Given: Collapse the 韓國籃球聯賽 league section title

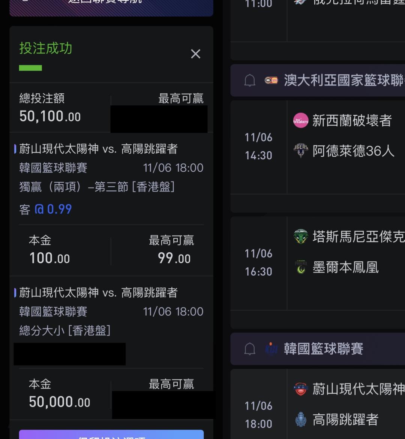Looking at the screenshot, I should point(323,349).
